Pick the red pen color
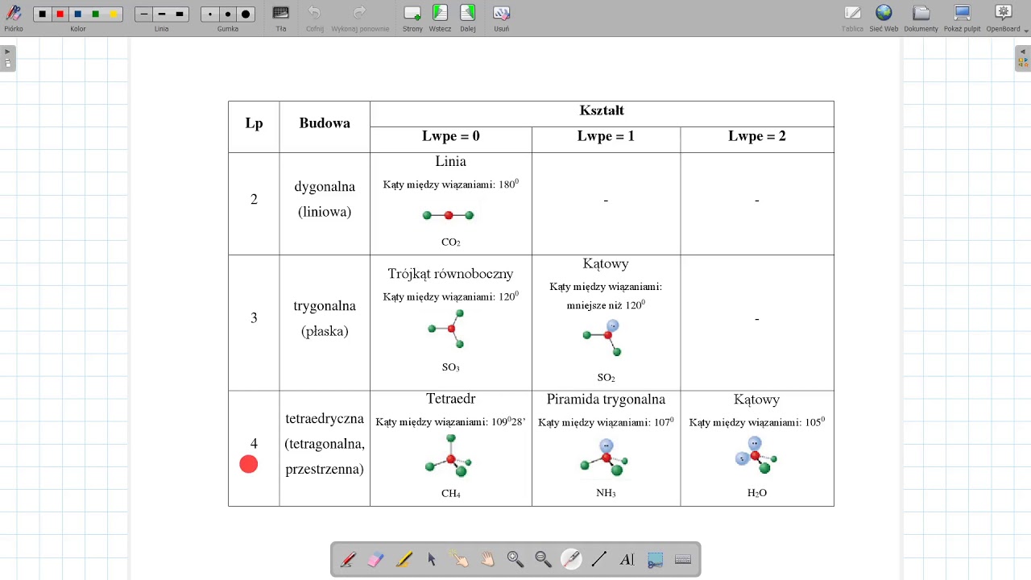Image resolution: width=1031 pixels, height=580 pixels. pos(60,14)
